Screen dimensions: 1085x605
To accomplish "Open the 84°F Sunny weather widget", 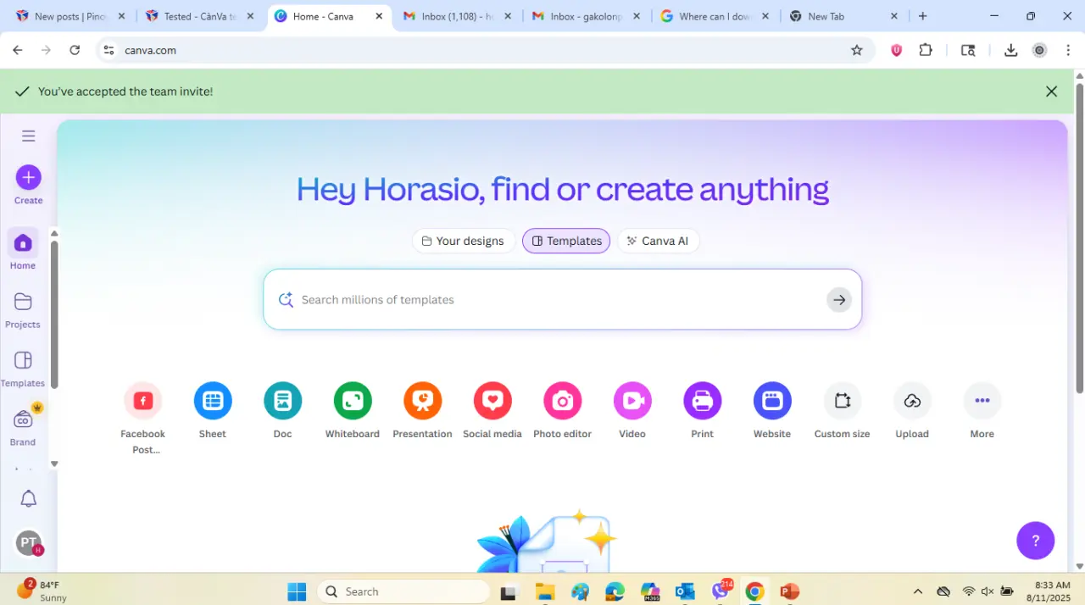I will point(42,591).
